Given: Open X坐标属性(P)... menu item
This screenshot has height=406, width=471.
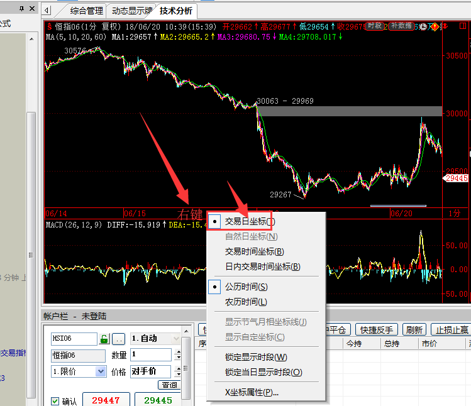Looking at the screenshot, I should (252, 392).
